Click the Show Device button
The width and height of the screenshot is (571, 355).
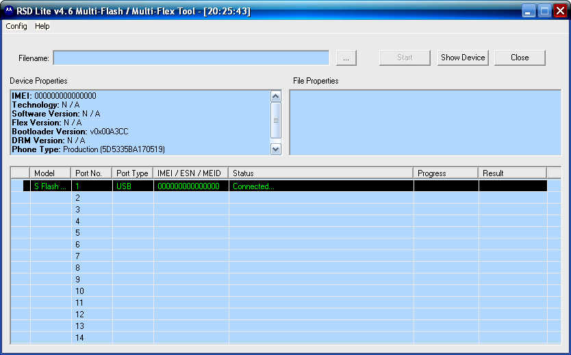[x=463, y=58]
